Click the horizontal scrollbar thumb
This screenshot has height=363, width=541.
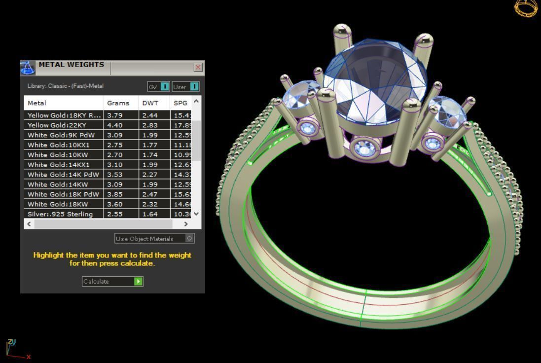pos(103,224)
